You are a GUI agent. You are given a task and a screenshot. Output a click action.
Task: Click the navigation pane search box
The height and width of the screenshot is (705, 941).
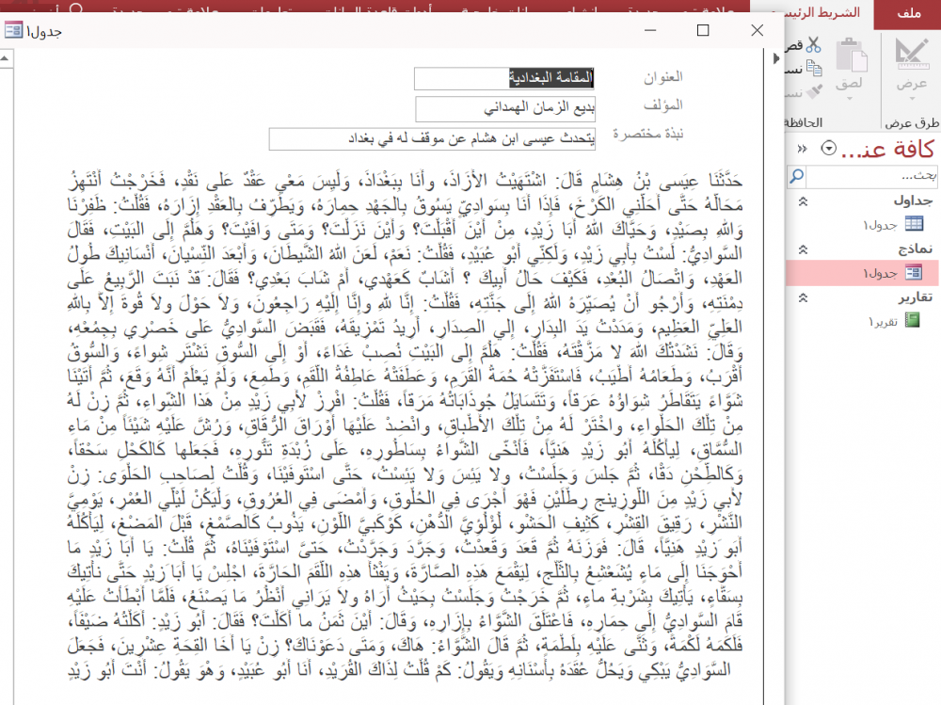pyautogui.click(x=870, y=176)
